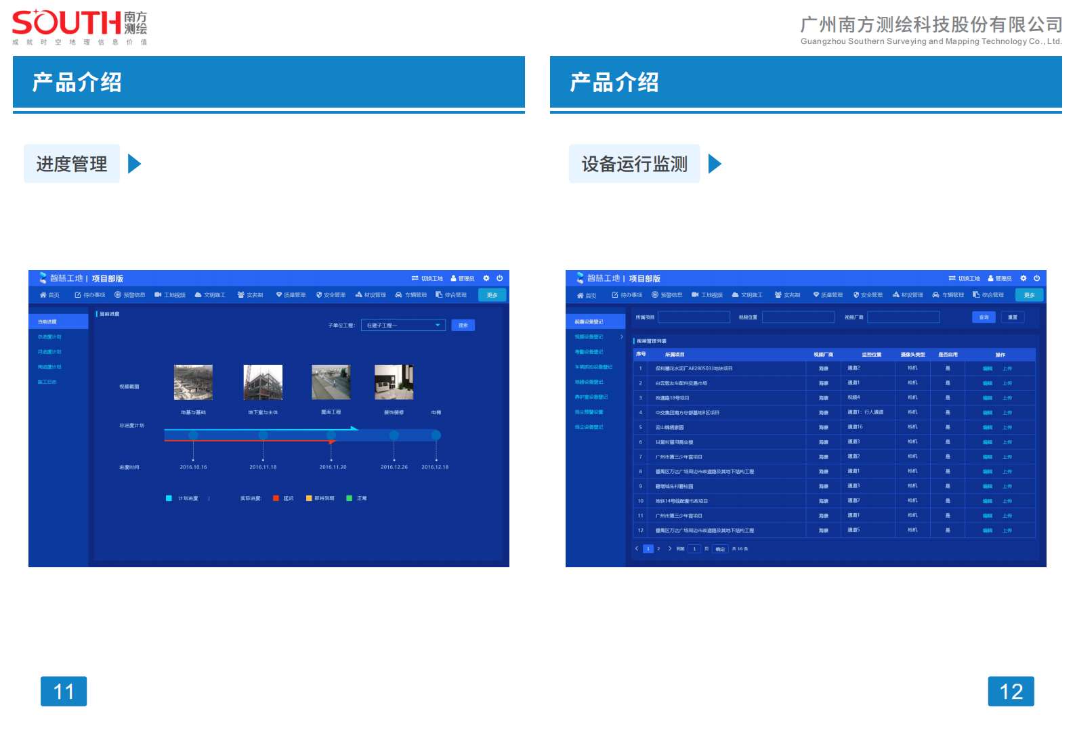
Task: Click settings gear in device monitoring screenshot
Action: pyautogui.click(x=1024, y=278)
